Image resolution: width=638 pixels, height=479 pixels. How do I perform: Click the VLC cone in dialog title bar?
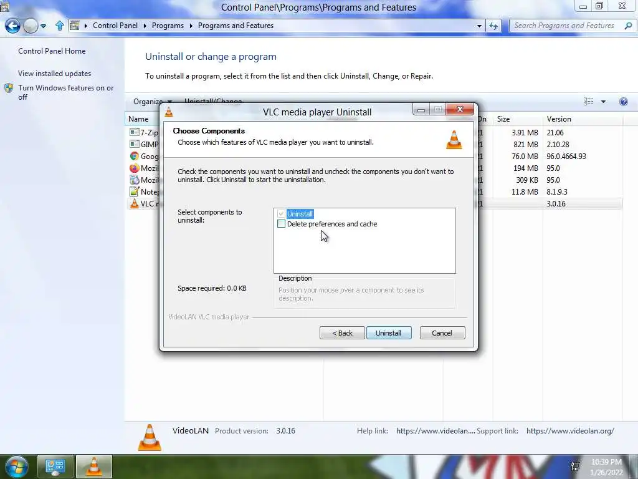click(x=169, y=112)
